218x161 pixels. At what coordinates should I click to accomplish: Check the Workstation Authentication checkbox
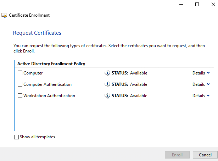click(x=20, y=96)
